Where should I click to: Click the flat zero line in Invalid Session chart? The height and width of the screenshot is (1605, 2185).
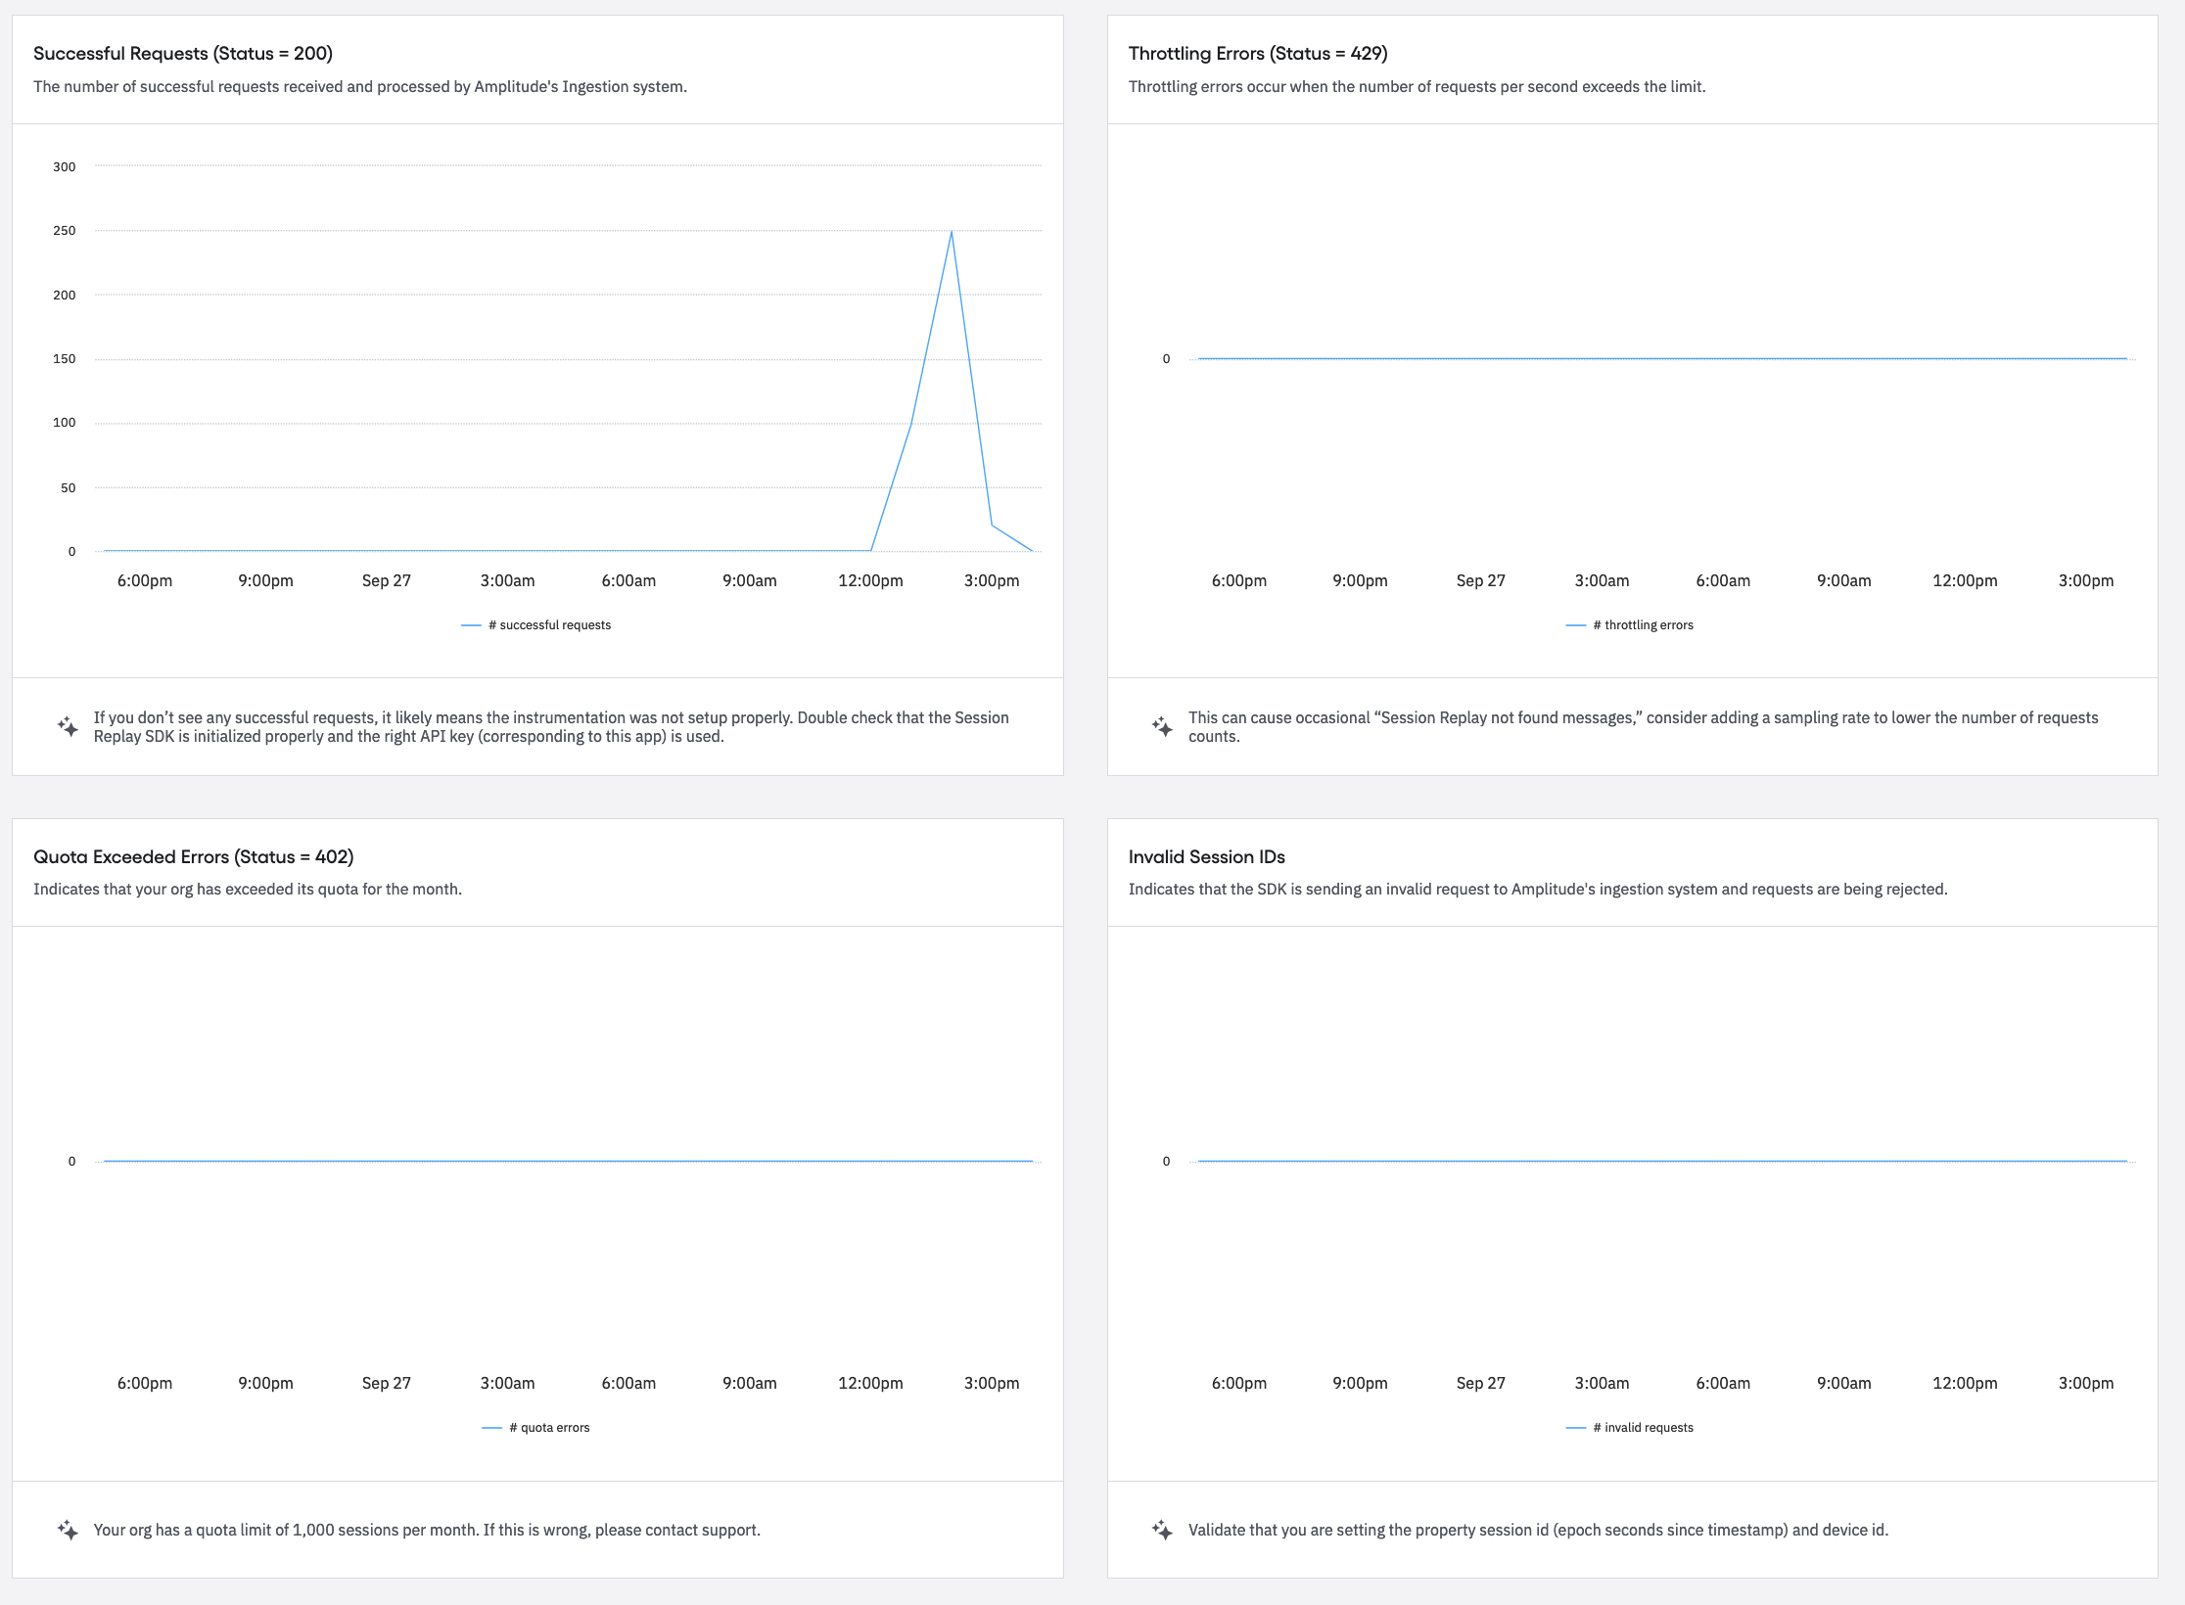(x=1662, y=1161)
